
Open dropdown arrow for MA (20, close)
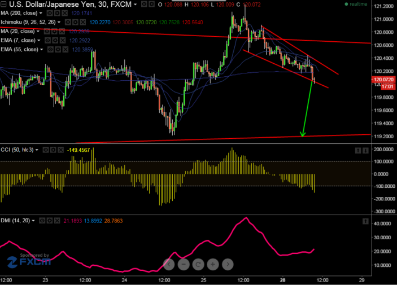(x=38, y=32)
